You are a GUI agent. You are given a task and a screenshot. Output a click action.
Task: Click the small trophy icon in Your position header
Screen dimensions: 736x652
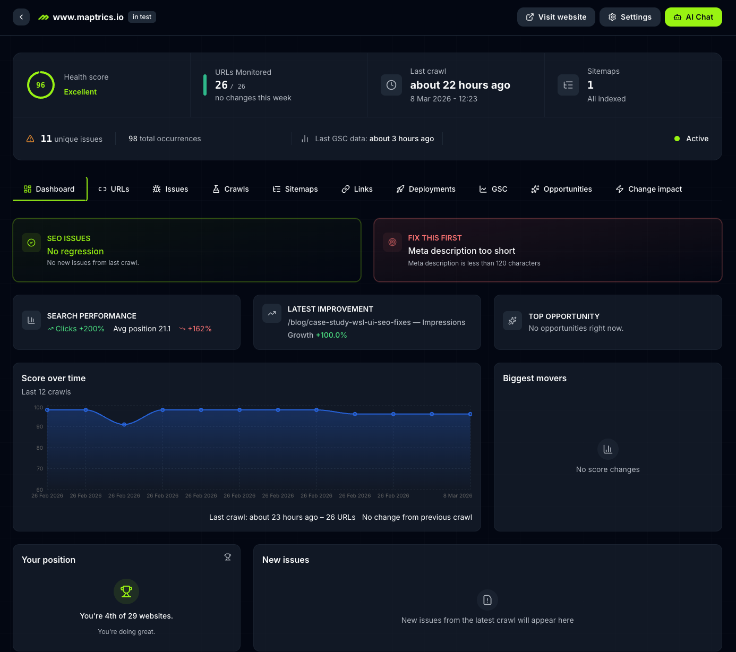tap(228, 557)
